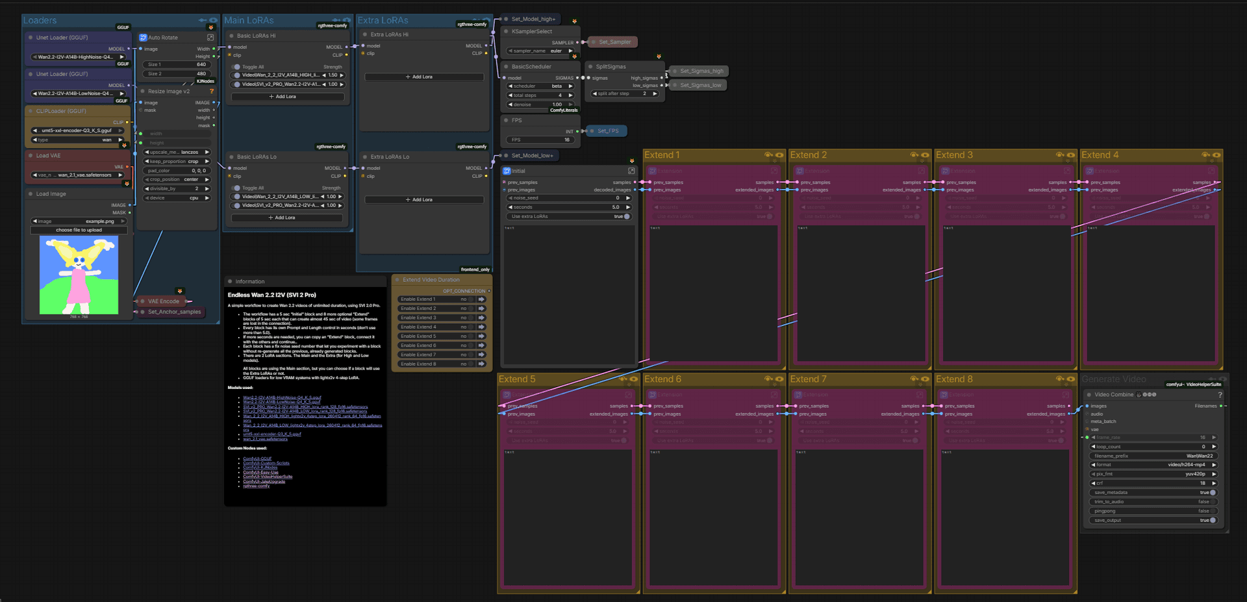The height and width of the screenshot is (602, 1247).
Task: Open the Initial node expand icon
Action: click(x=631, y=171)
